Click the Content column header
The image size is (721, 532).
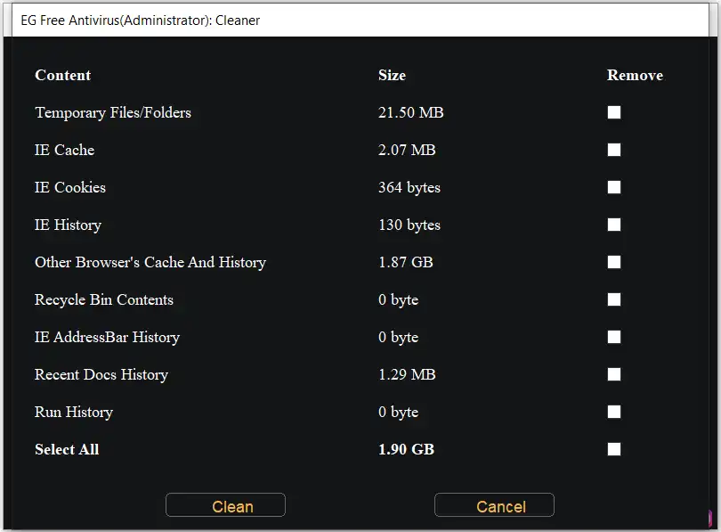(x=62, y=75)
